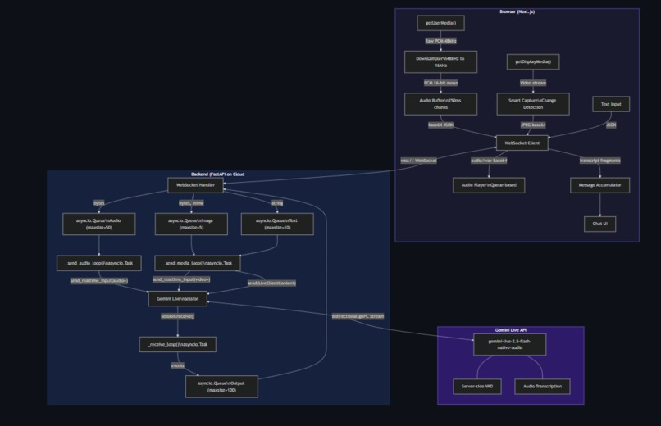The width and height of the screenshot is (661, 426).
Task: Click the 'events' edge label
Action: [x=177, y=365]
